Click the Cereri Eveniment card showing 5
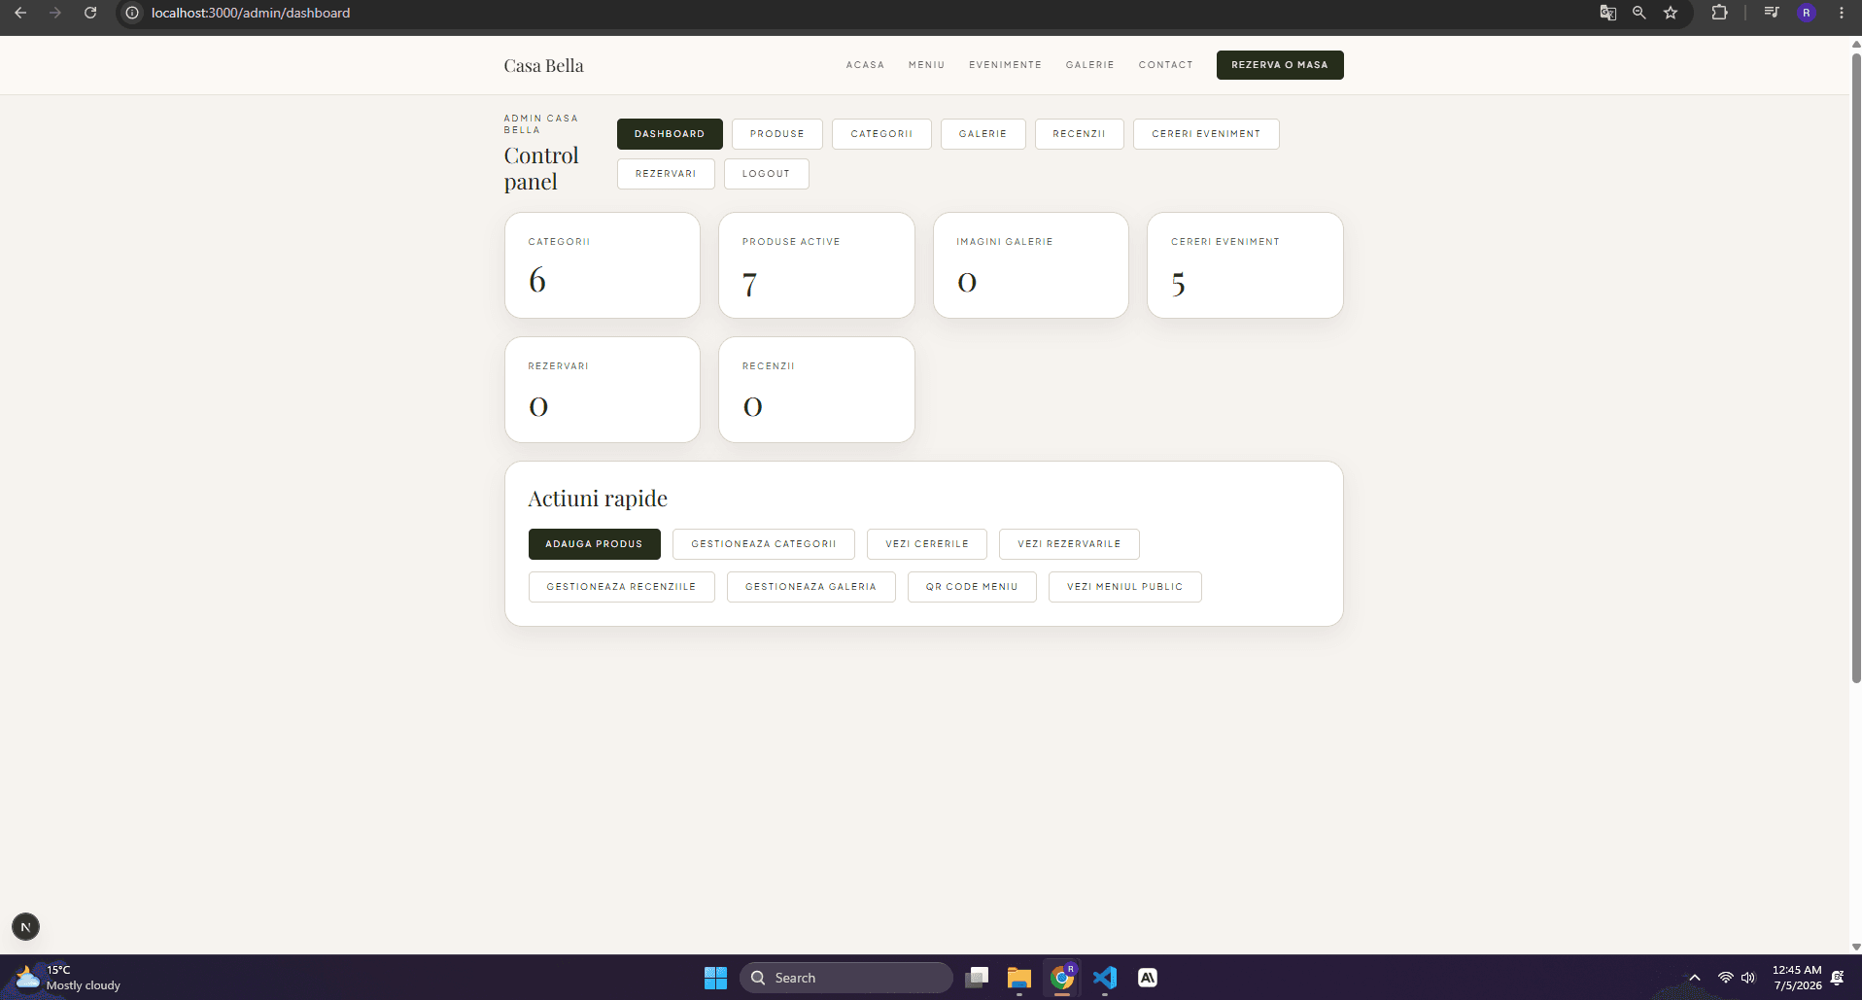Screen dimensions: 1862x1000 (1245, 265)
